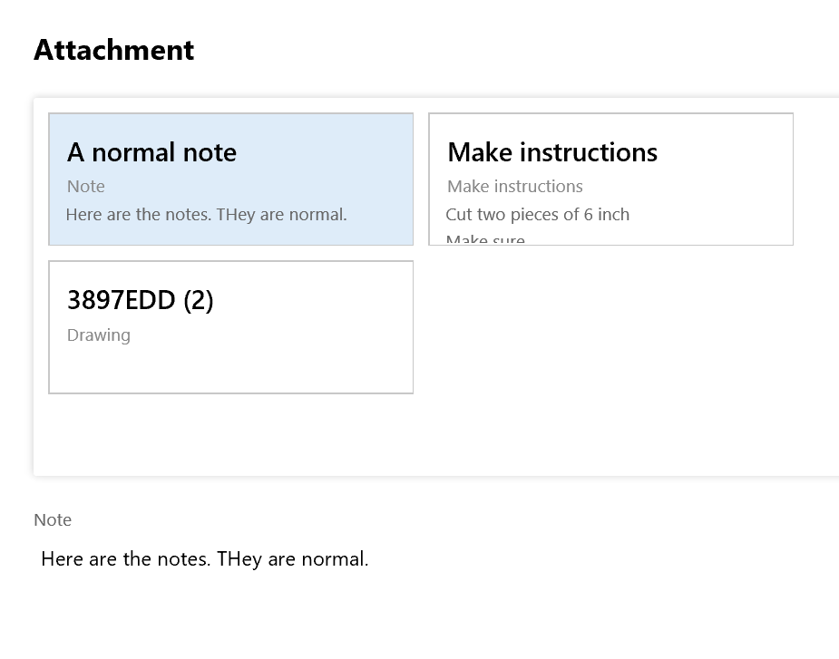Click the "(2)" count on the drawing card

pos(200,299)
